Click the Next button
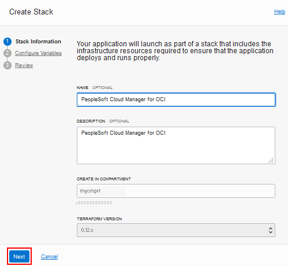288x266 pixels. click(19, 256)
